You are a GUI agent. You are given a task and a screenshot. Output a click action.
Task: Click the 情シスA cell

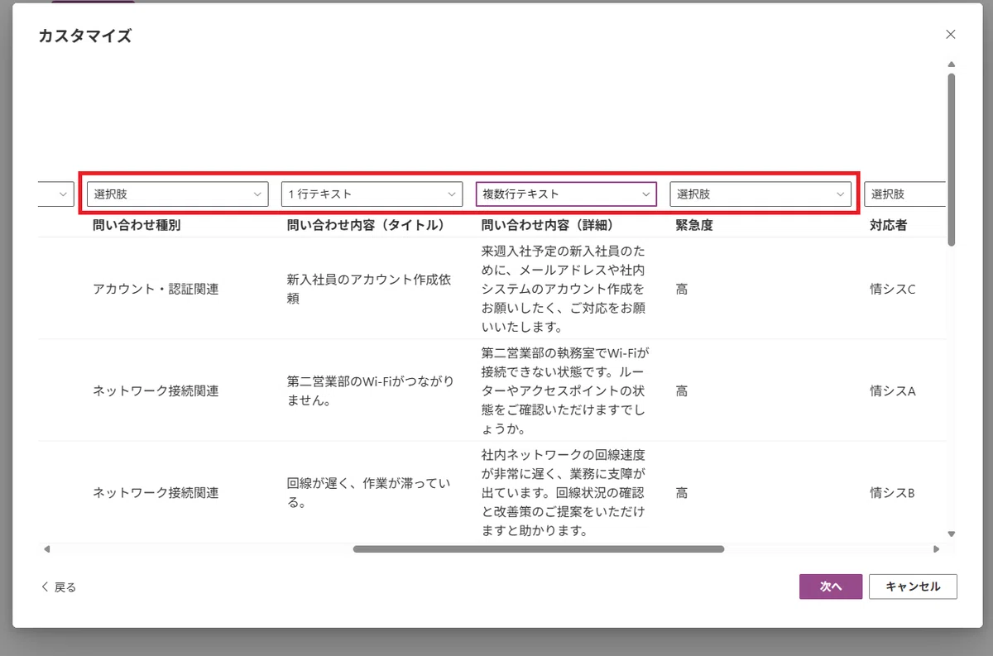893,390
